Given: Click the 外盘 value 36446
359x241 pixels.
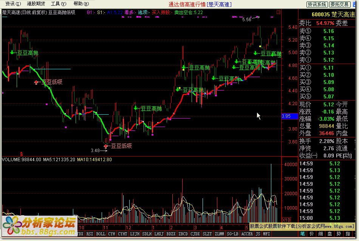Looking at the screenshot, I should pyautogui.click(x=327, y=133).
